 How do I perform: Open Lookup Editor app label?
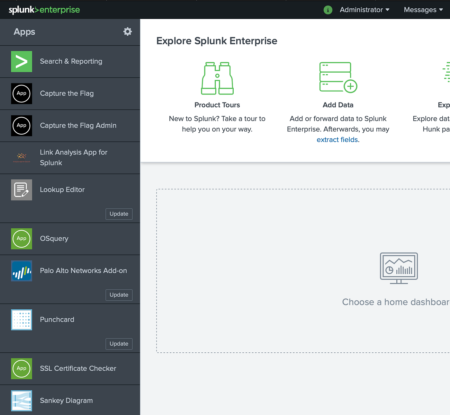pos(62,190)
